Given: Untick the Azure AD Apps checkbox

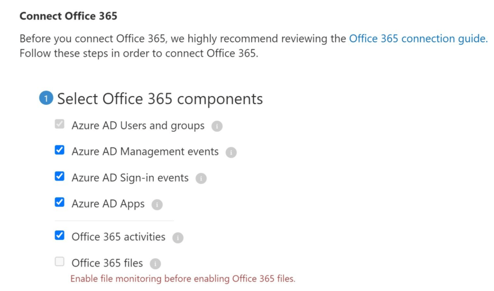Looking at the screenshot, I should coord(59,203).
